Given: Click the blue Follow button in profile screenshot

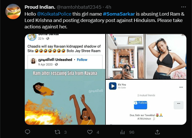Looking at the screenshot, I should coord(141,105).
